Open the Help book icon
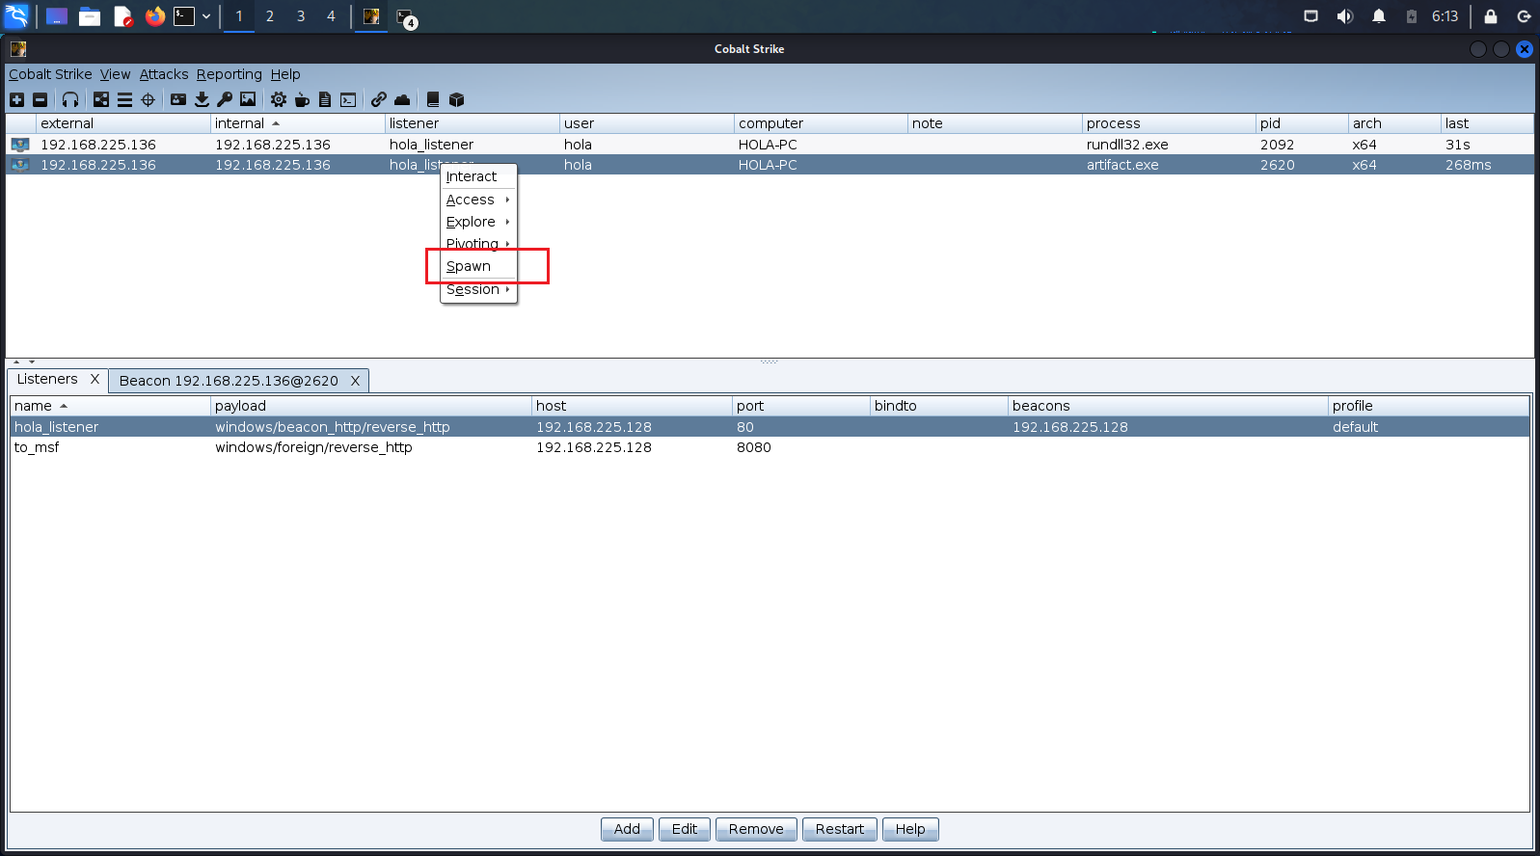 tap(433, 99)
